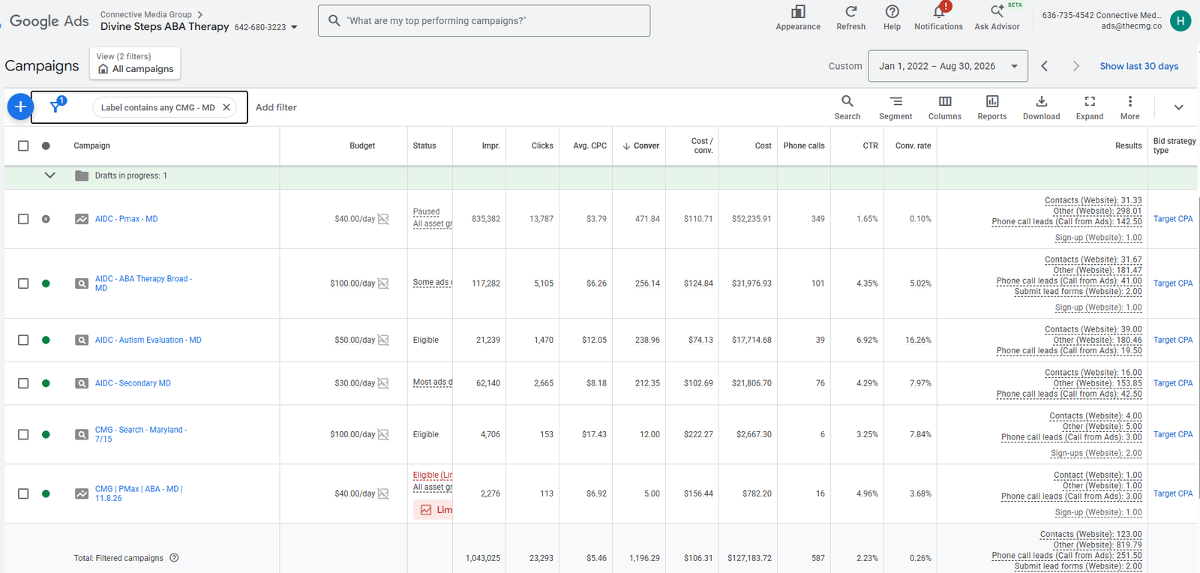1200x573 pixels.
Task: Open the More options menu
Action: 1130,107
